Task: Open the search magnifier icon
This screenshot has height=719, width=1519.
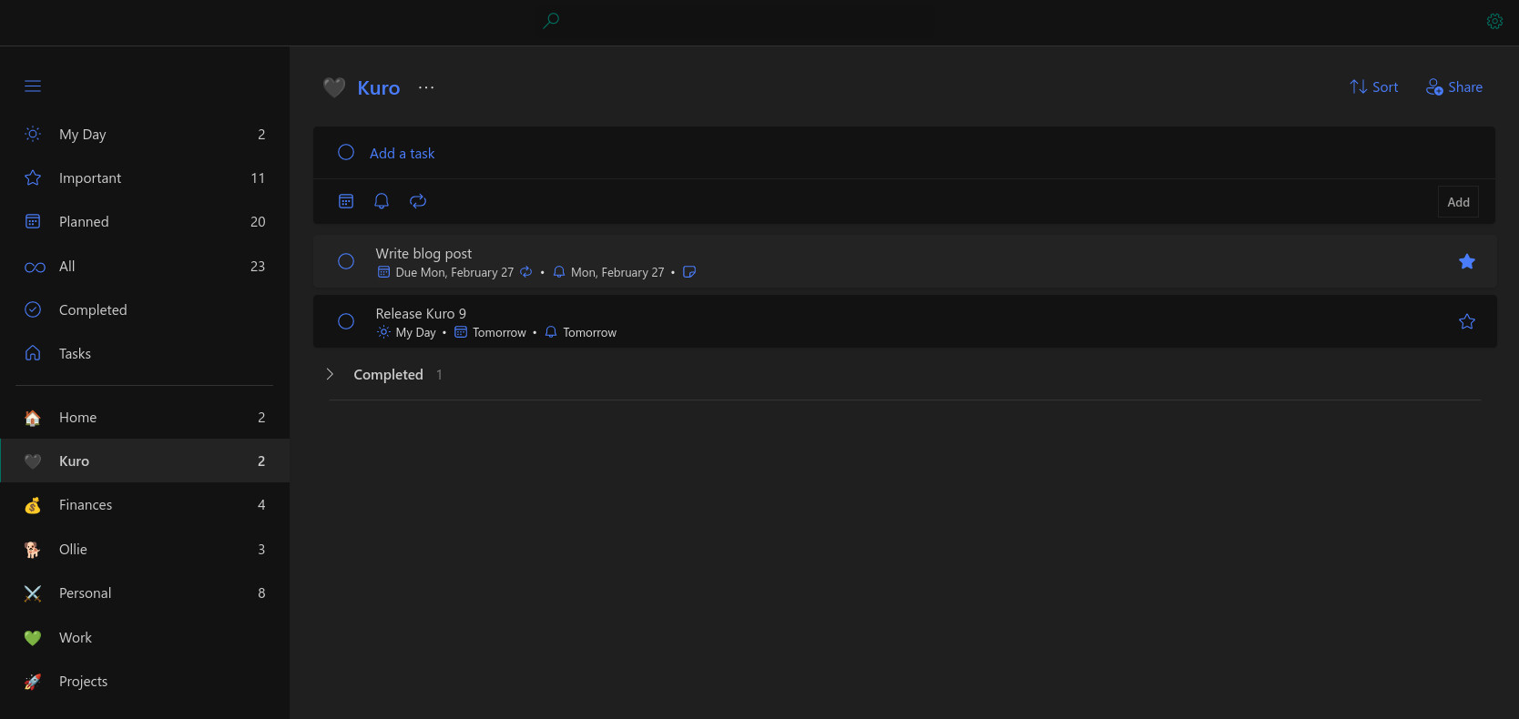Action: [x=551, y=20]
